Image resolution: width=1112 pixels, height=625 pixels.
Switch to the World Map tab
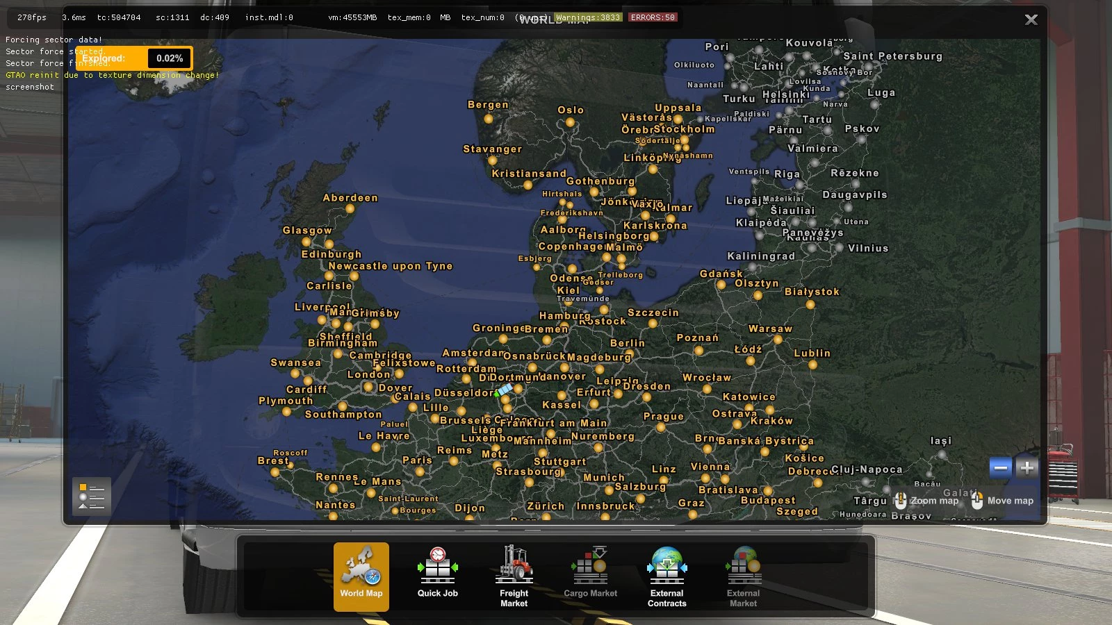361,594
